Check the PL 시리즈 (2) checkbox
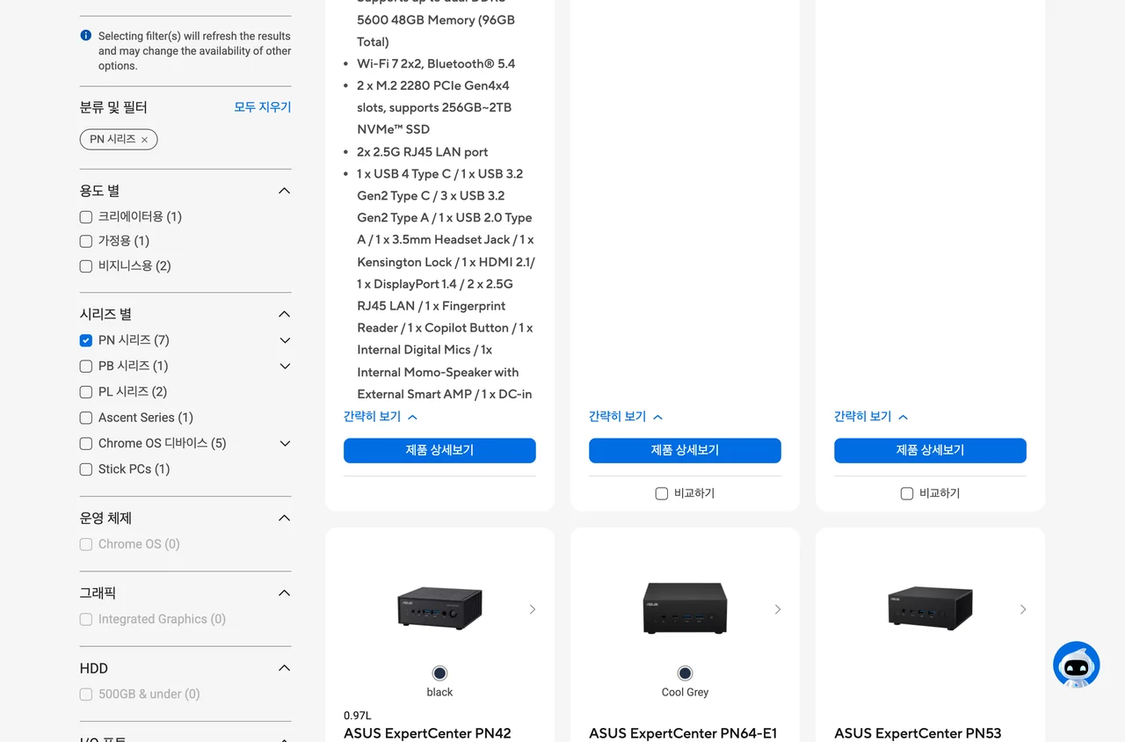1125x742 pixels. (86, 392)
